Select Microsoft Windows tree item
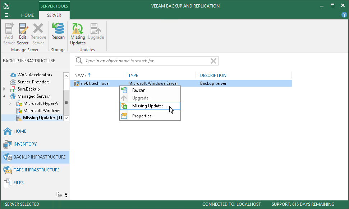This screenshot has height=209, width=349. click(42, 110)
